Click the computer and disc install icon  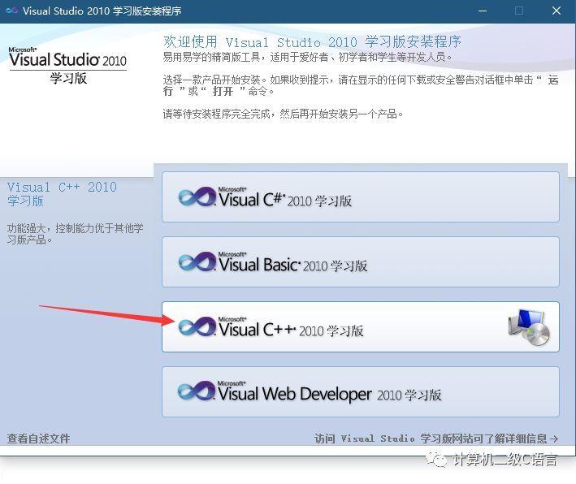[x=529, y=326]
